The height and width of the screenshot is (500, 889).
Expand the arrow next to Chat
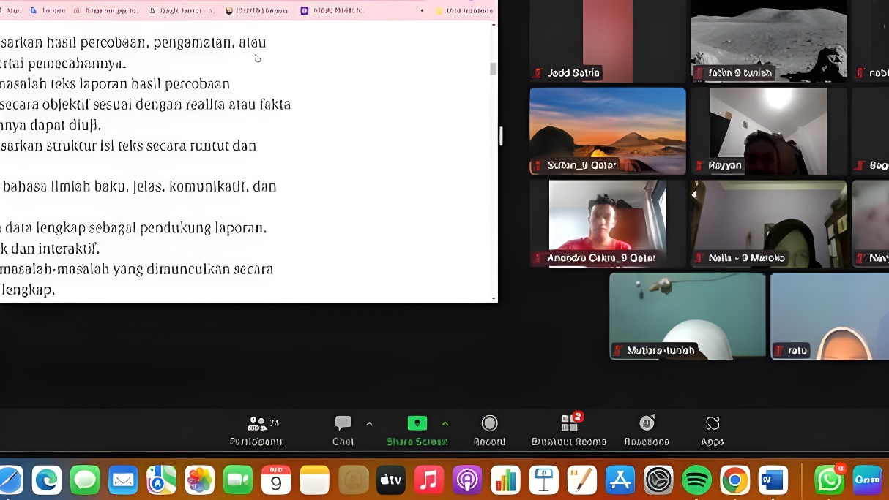369,424
